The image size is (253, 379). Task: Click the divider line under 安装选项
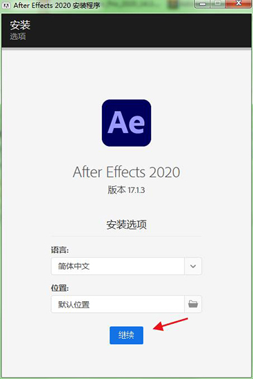click(126, 235)
